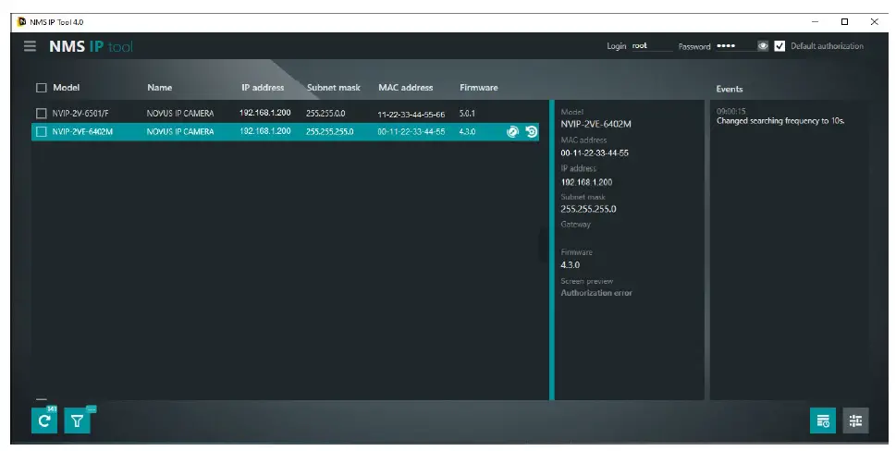The image size is (896, 451).
Task: Click the restore icon in NVIP-2VE-6402M row
Action: [532, 132]
